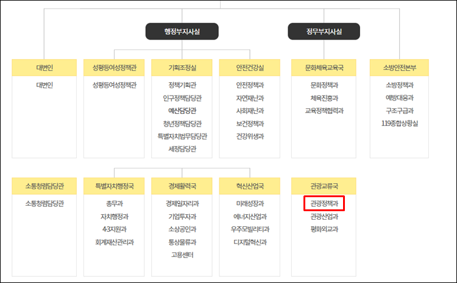This screenshot has width=457, height=283.
Task: Open 우주모빌리티과 department
Action: (x=250, y=229)
